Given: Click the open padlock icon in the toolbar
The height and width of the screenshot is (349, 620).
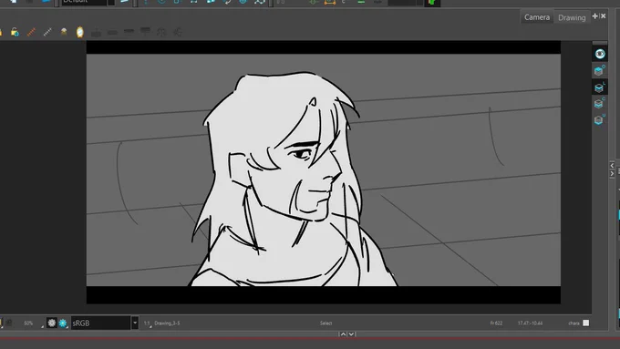Looking at the screenshot, I should (x=15, y=32).
